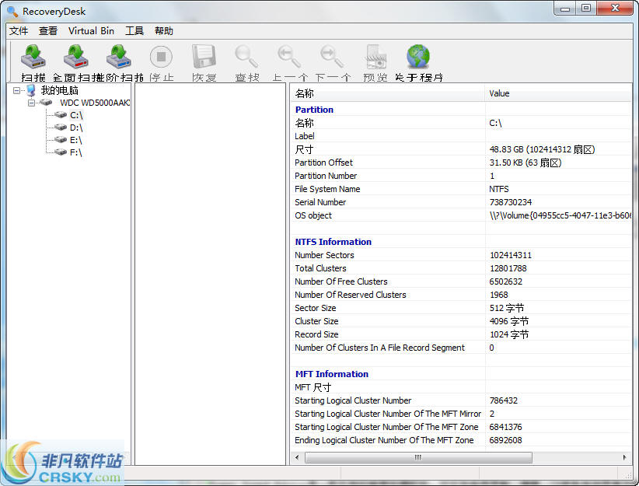Open file preview with the 预览 icon
This screenshot has width=639, height=486.
375,56
